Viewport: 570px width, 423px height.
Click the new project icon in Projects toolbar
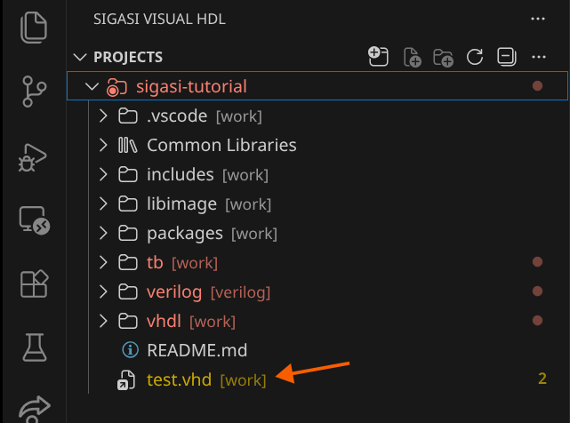379,57
